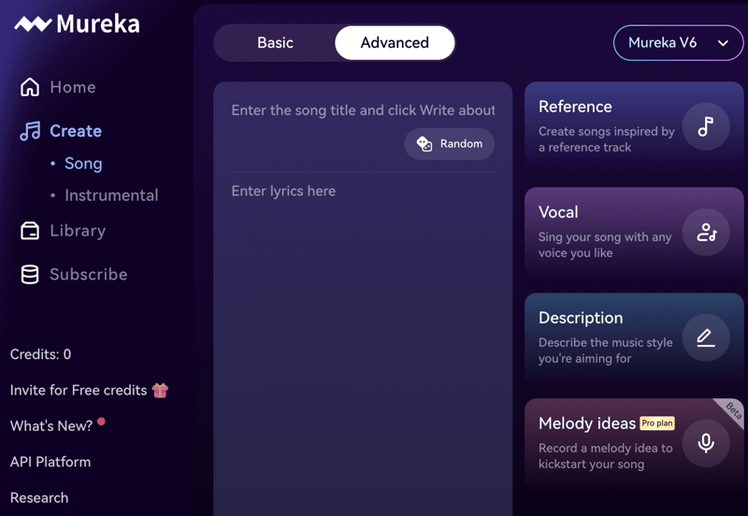Click the dice icon on Random
The width and height of the screenshot is (748, 516).
424,144
